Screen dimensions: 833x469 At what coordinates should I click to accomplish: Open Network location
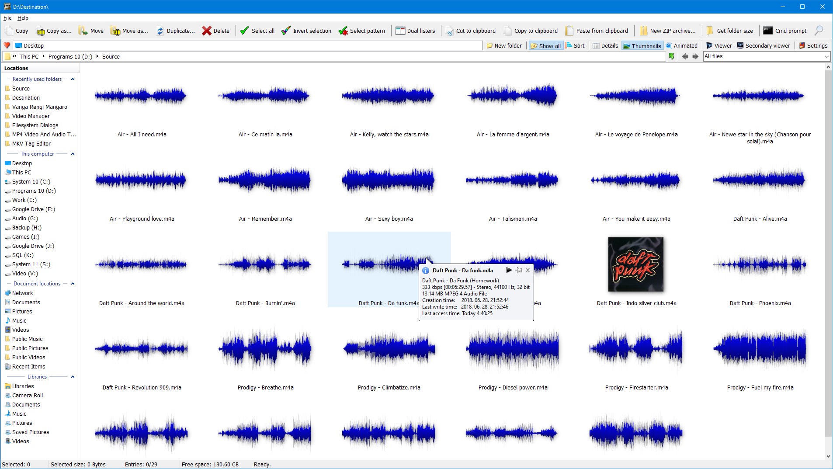(22, 293)
